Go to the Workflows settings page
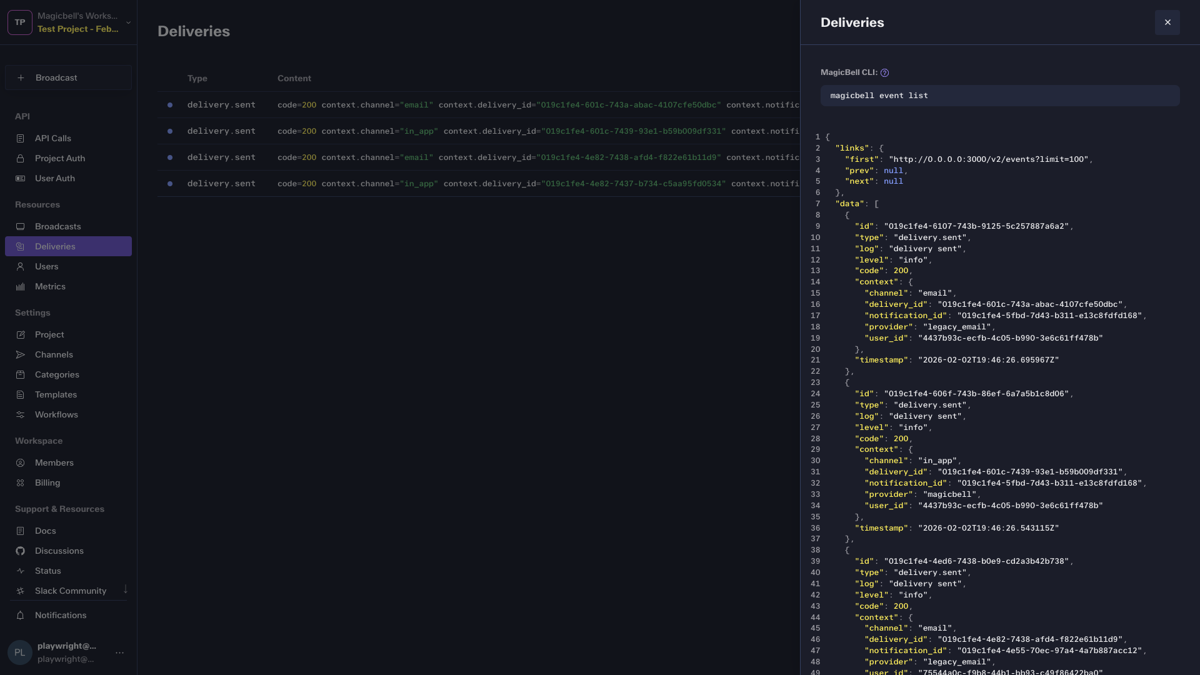Screen dimensions: 1200x675 [x=68, y=414]
